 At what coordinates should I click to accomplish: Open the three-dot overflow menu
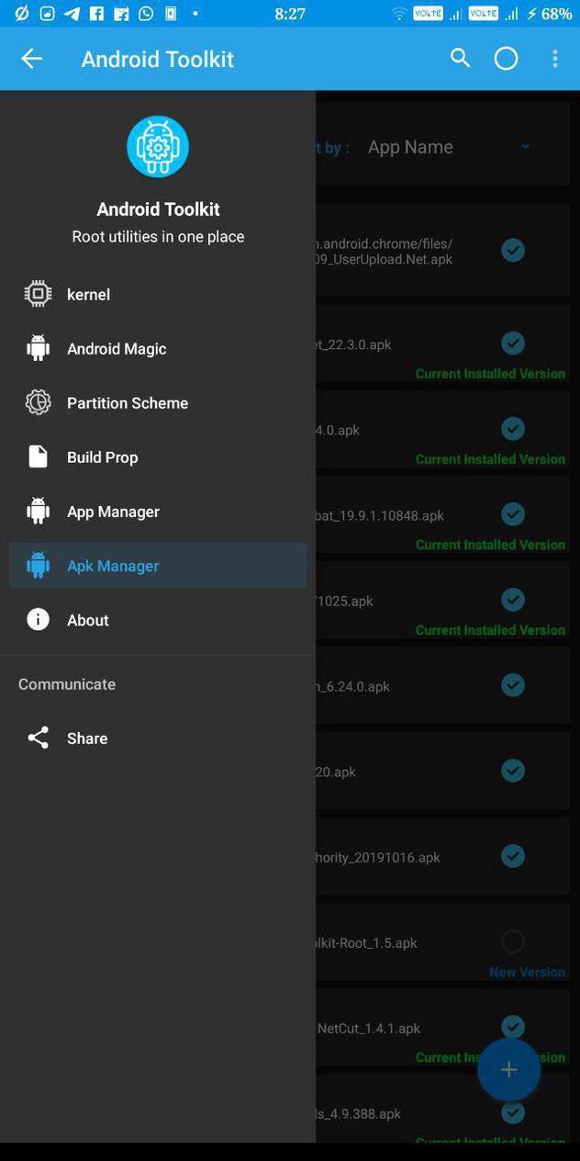point(554,59)
